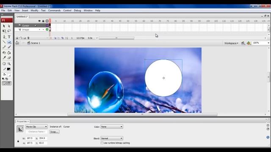Toggle outline view for all layers
Screen dimensions: 271x152
47,21
